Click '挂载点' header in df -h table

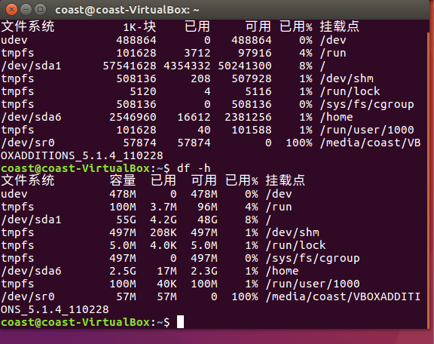pos(286,180)
